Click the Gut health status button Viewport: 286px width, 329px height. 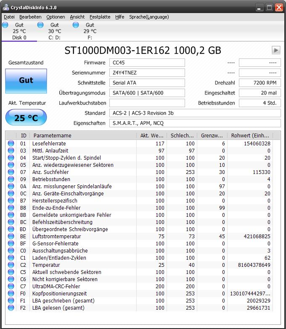click(26, 81)
